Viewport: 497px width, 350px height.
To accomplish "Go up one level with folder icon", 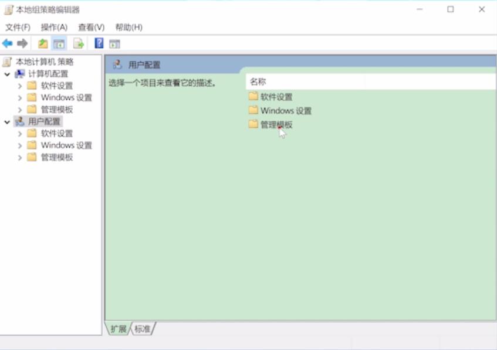I will pos(43,43).
